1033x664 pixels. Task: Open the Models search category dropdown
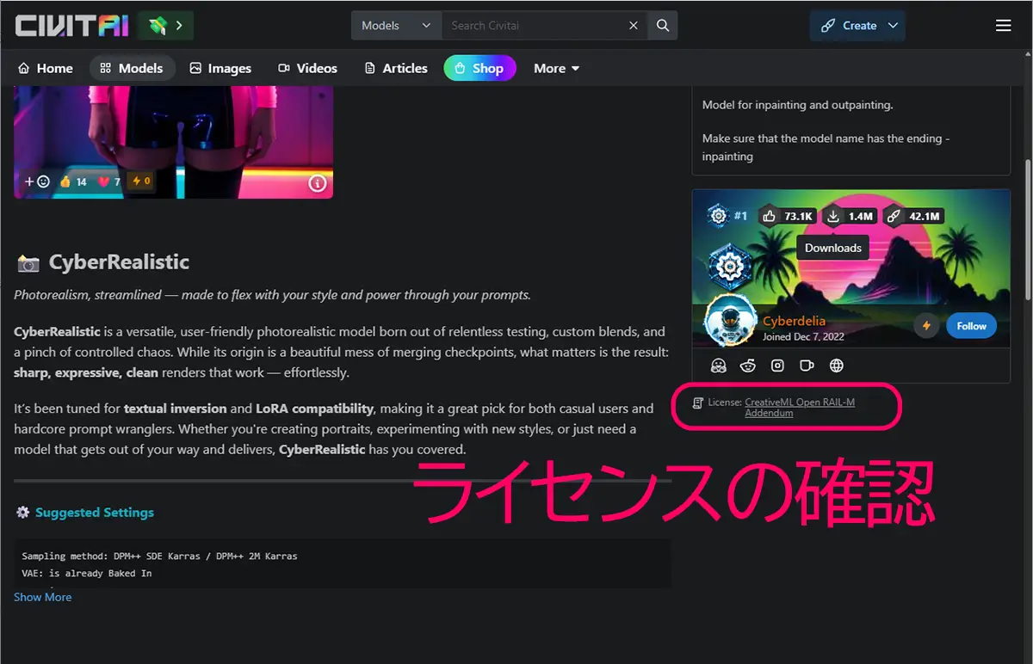coord(396,26)
